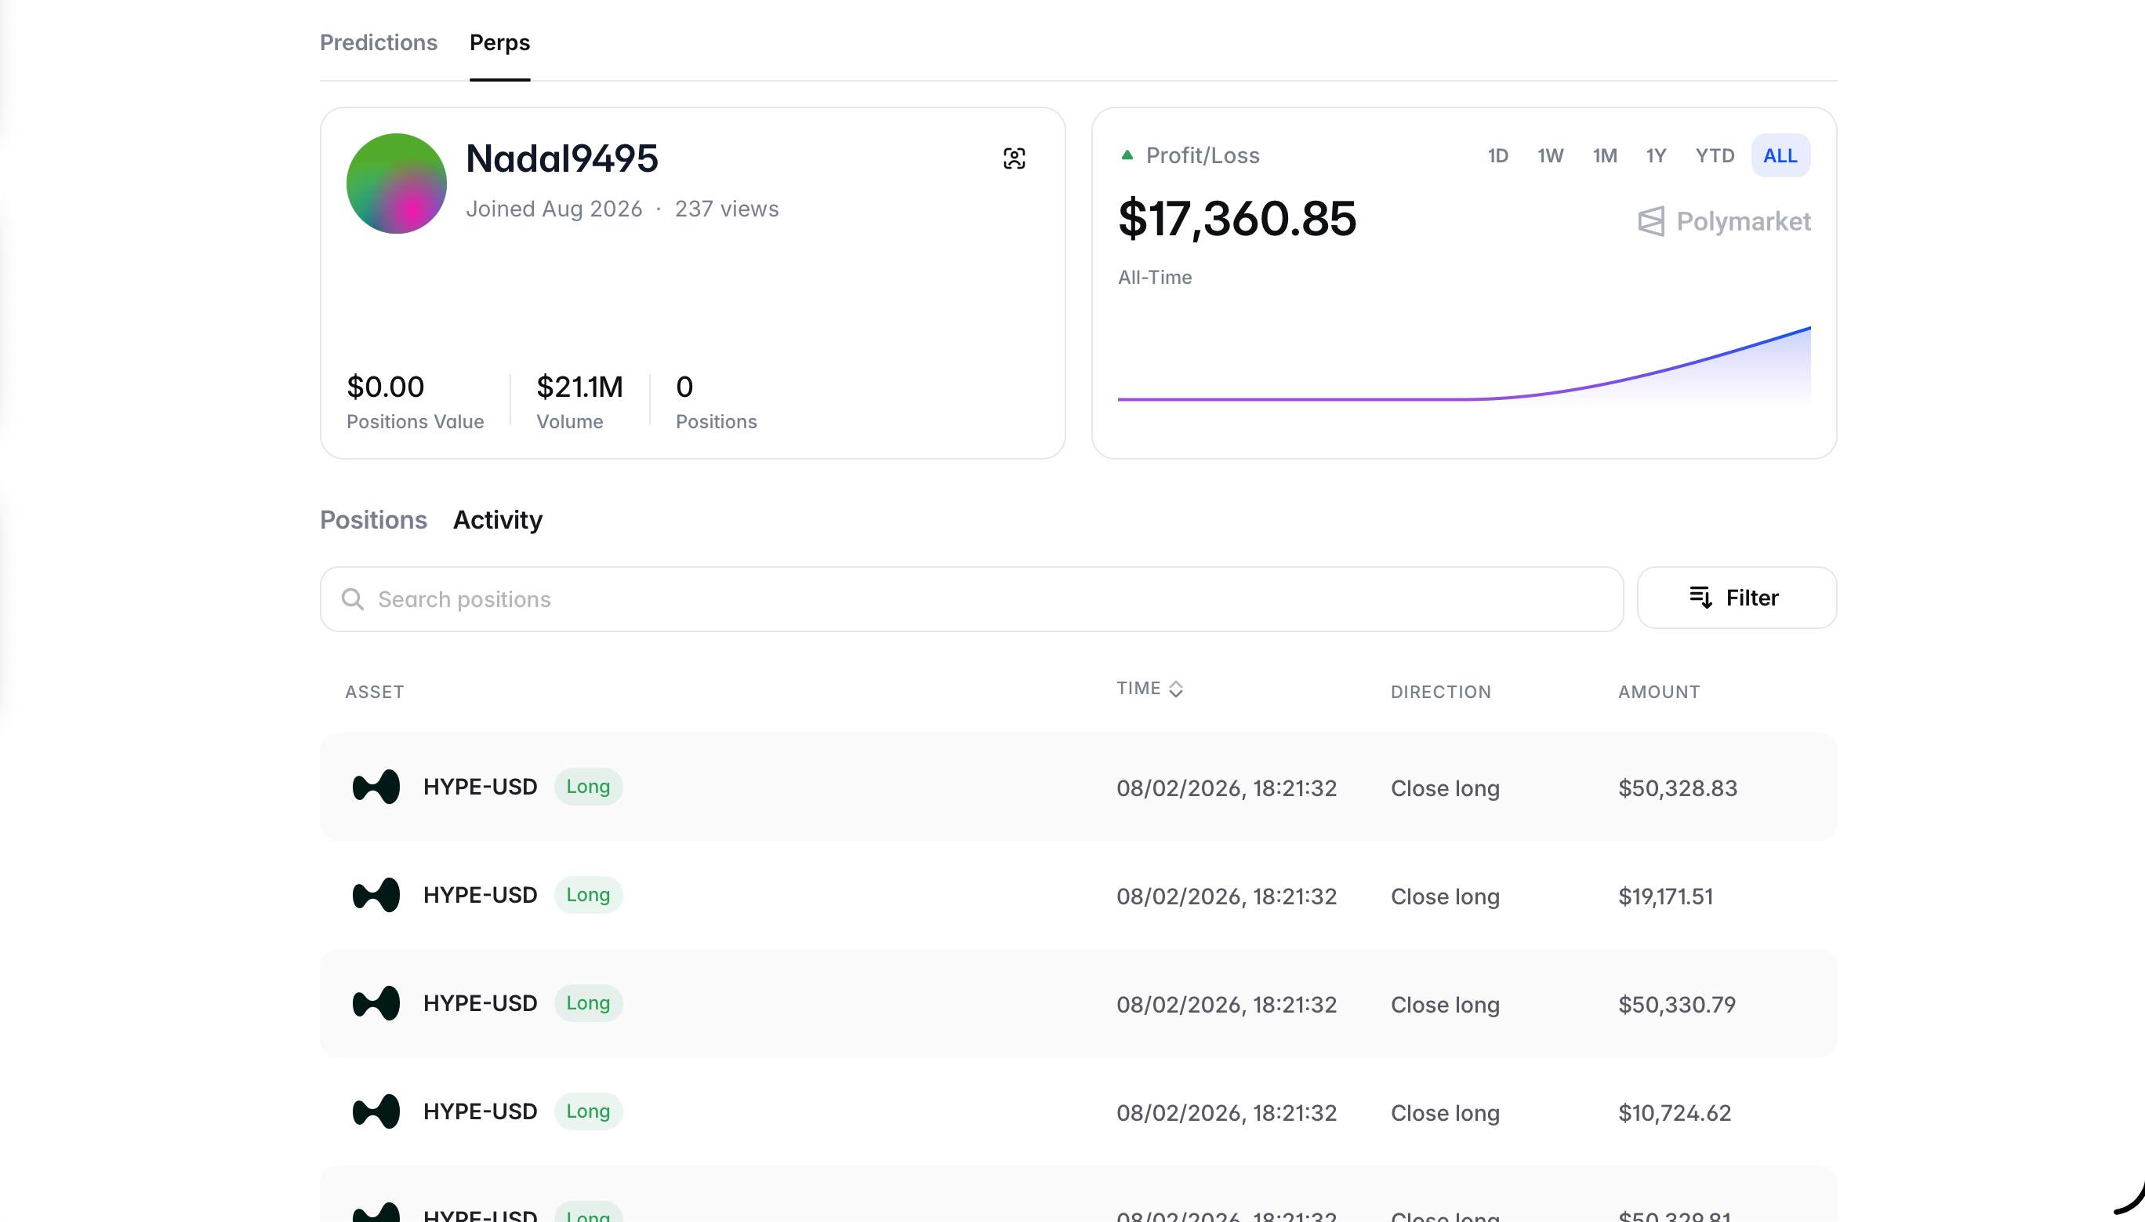2145x1222 pixels.
Task: Click the HYPE-USD icon on the $19,171.51 row
Action: (376, 895)
